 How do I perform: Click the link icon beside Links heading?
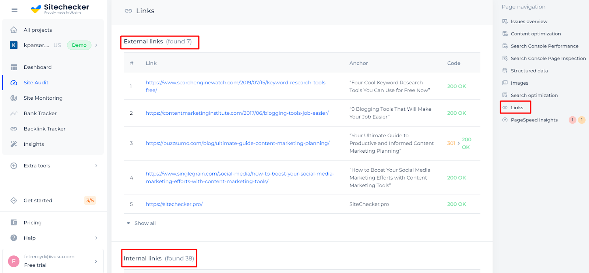click(128, 11)
